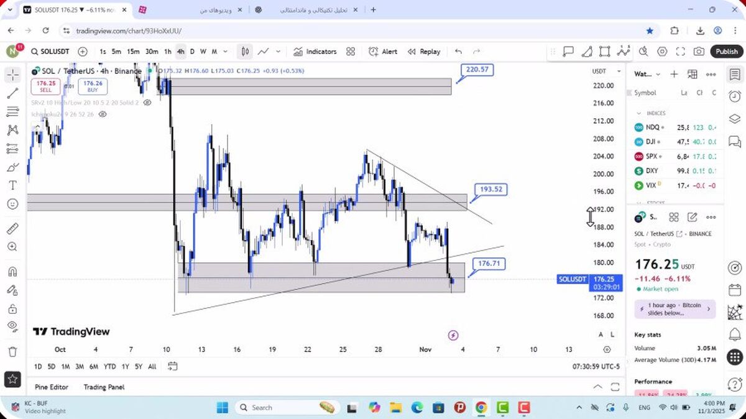Open the Indicators dialog

(x=315, y=52)
